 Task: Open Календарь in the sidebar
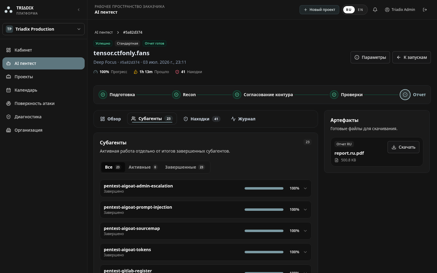pos(43,90)
